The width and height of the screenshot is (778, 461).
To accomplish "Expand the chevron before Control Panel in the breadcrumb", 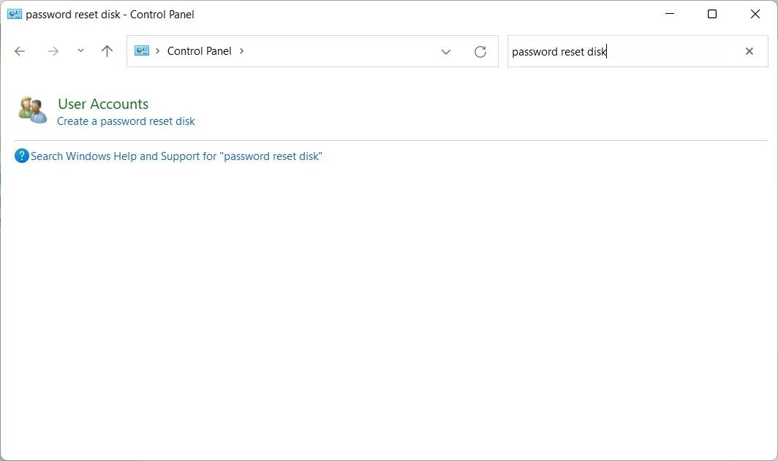I will tap(157, 51).
